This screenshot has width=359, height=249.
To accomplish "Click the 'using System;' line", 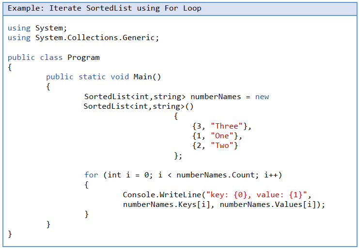I will pos(37,28).
